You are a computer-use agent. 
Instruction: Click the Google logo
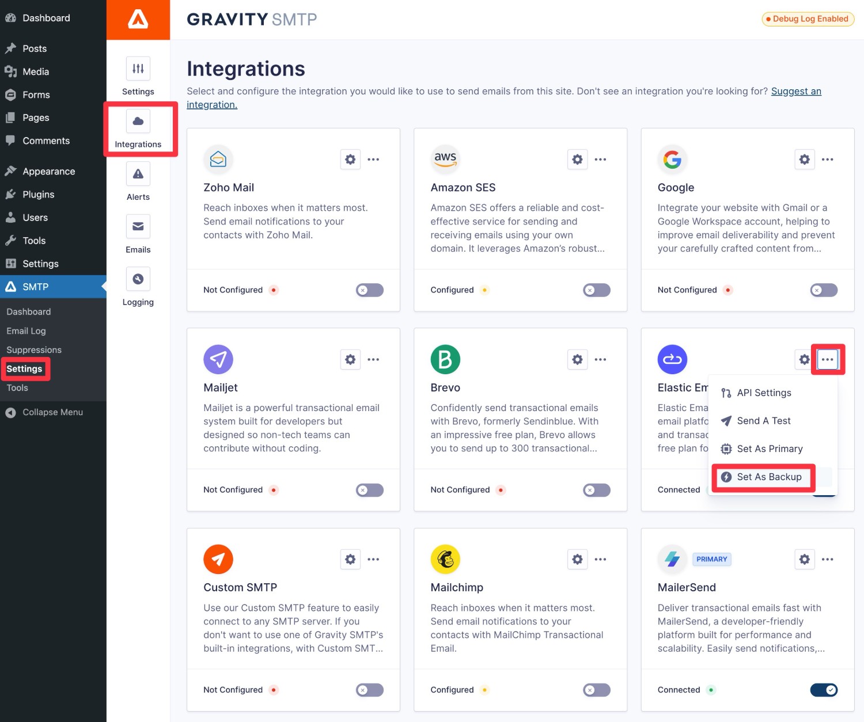[x=672, y=159]
